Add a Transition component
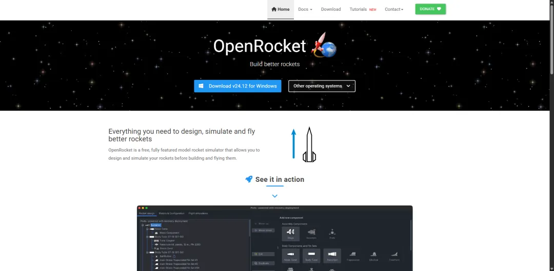 tap(332, 256)
